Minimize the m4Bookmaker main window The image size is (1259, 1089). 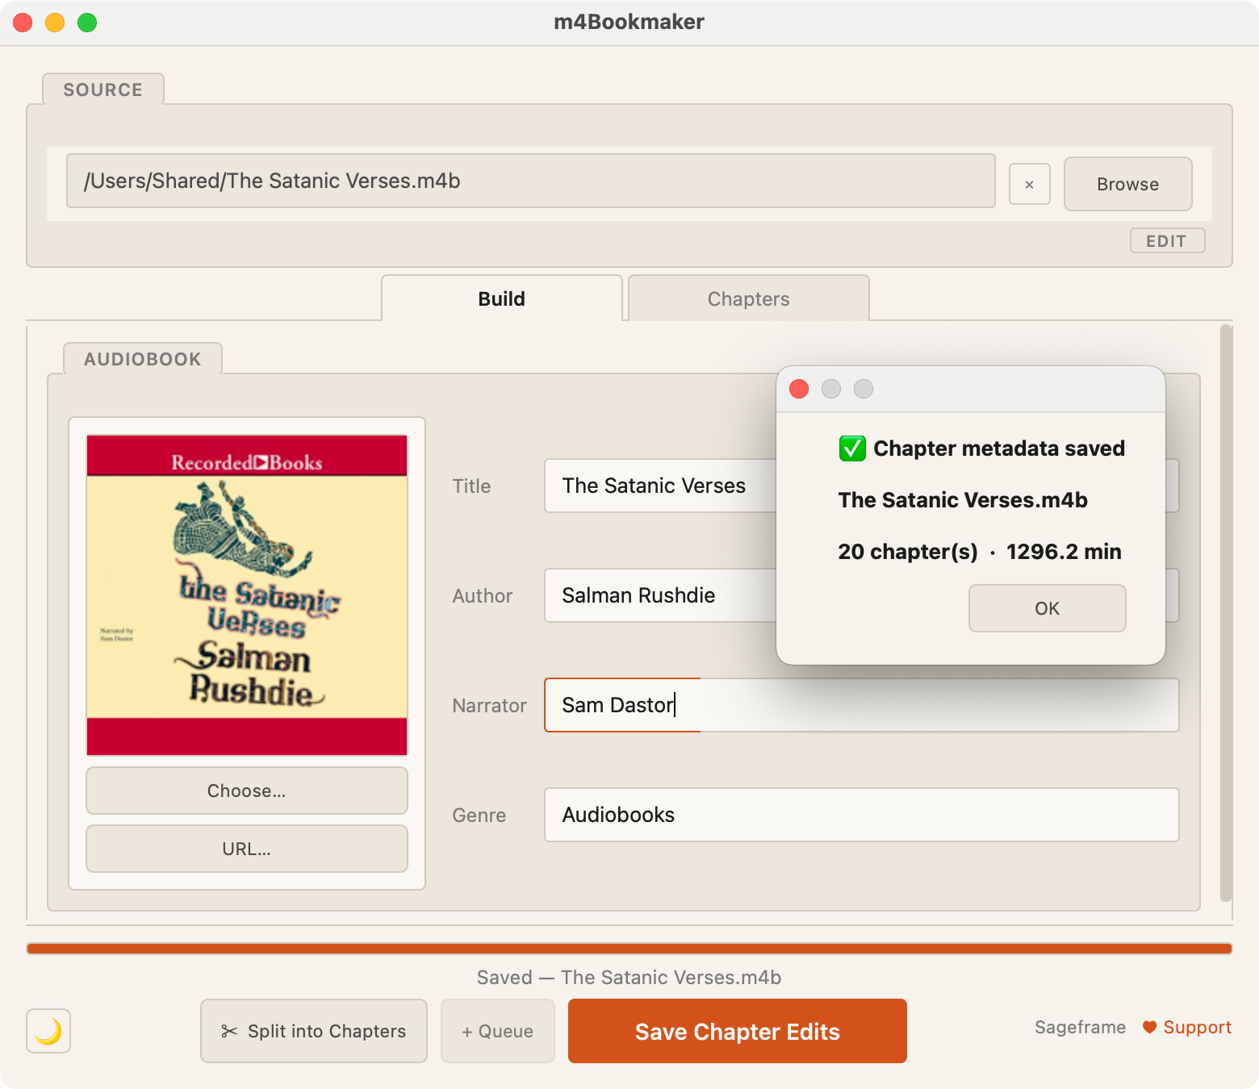point(55,23)
